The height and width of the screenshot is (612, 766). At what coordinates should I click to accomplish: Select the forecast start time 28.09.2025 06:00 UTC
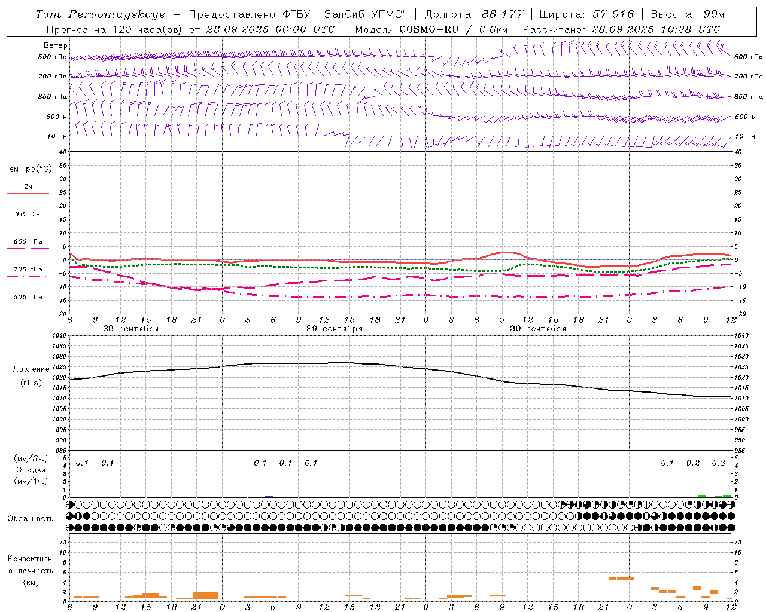point(270,29)
